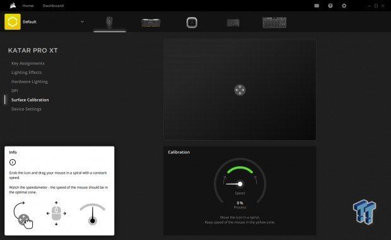Open the Dashboard tab
Viewport: 391px width, 240px height.
pyautogui.click(x=53, y=6)
